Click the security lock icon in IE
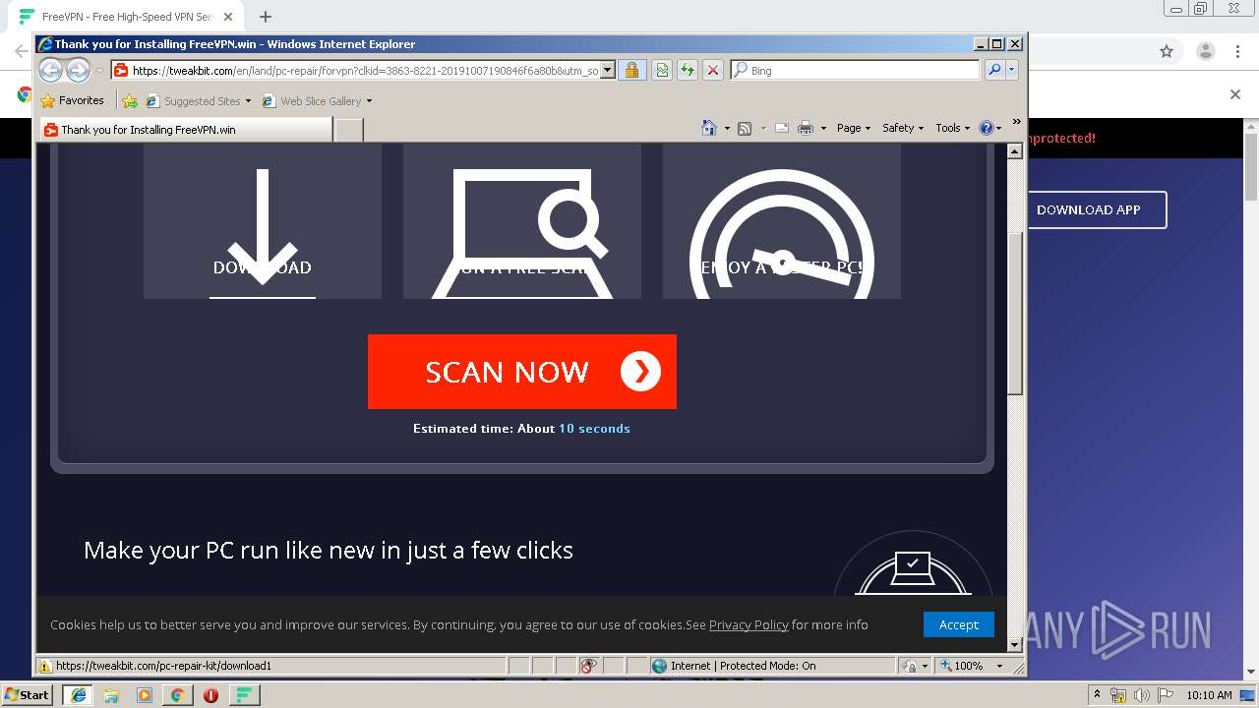Image resolution: width=1259 pixels, height=708 pixels. tap(632, 71)
